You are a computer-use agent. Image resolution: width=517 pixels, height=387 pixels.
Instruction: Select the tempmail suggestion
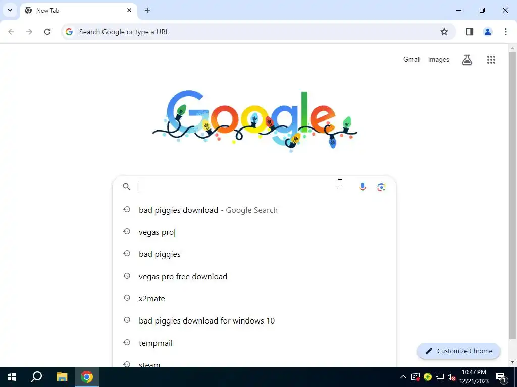254,343
